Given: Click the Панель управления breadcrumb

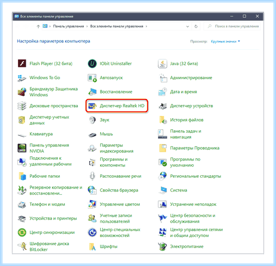Looking at the screenshot, I should tap(69, 26).
